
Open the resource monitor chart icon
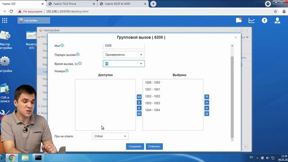pos(252,20)
